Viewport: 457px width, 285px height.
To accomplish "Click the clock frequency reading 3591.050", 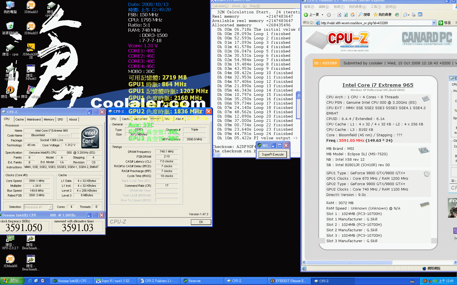I will [x=24, y=227].
